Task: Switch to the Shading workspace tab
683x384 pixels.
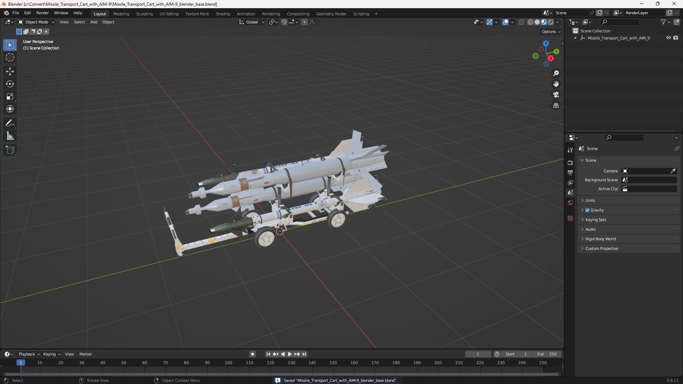Action: (223, 14)
